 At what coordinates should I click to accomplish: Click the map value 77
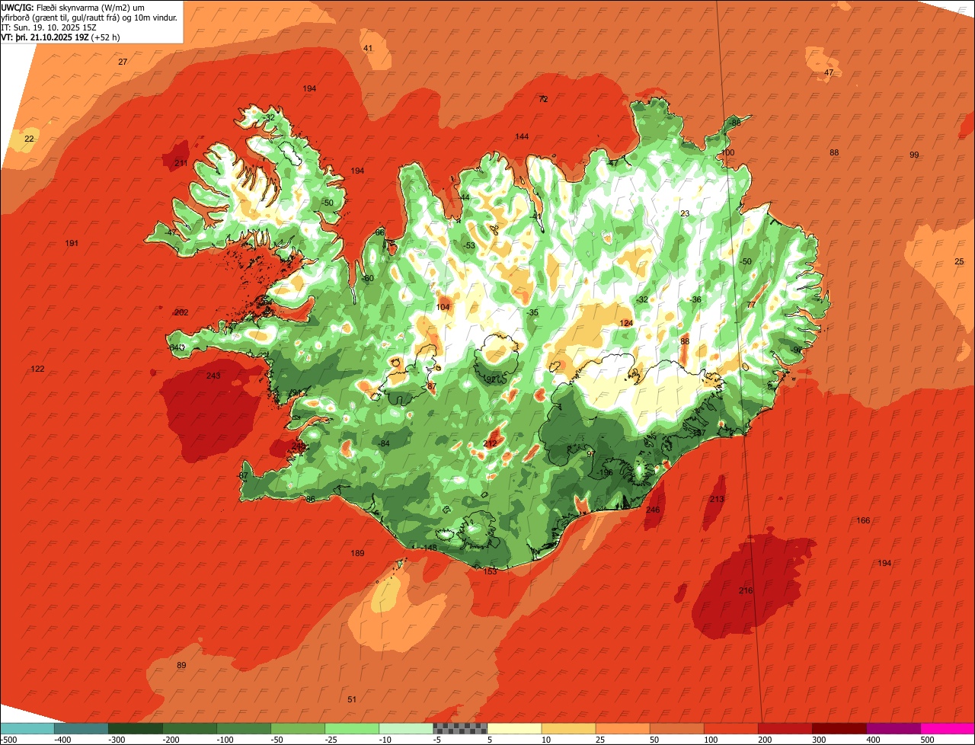coord(751,304)
